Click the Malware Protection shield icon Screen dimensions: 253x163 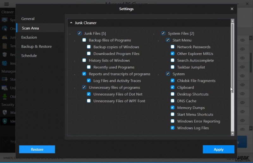pyautogui.click(x=5, y=112)
